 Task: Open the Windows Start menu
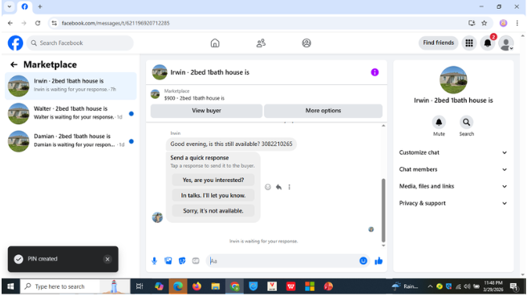click(10, 286)
